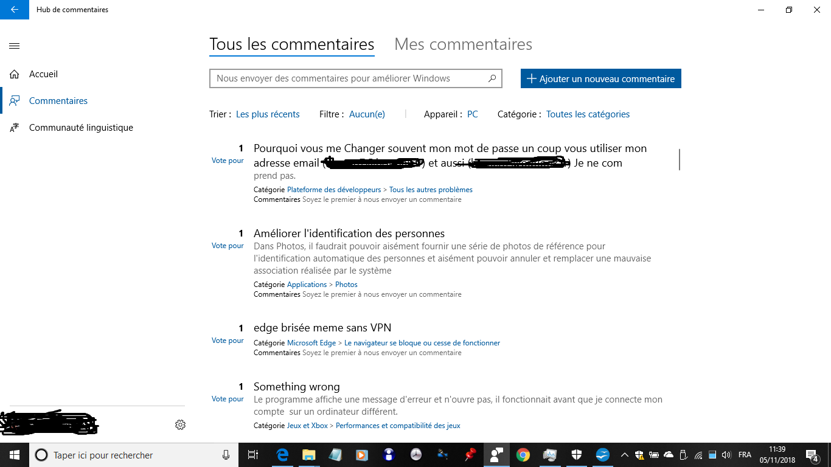The width and height of the screenshot is (831, 467).
Task: Open Améliorer l'identification des personnes feedback
Action: [x=349, y=233]
